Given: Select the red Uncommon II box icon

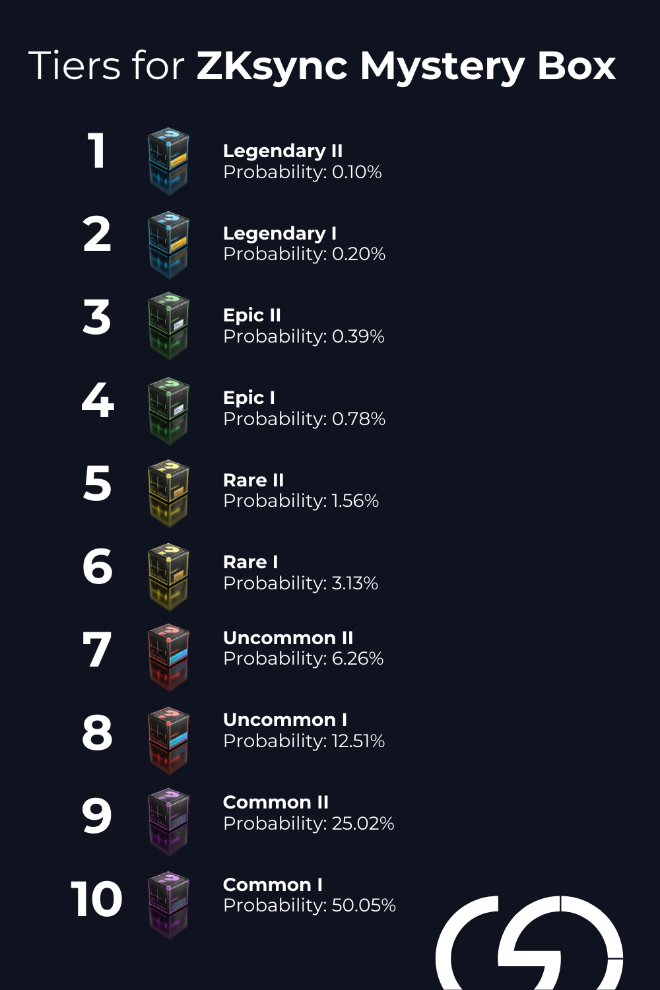Looking at the screenshot, I should (x=168, y=657).
